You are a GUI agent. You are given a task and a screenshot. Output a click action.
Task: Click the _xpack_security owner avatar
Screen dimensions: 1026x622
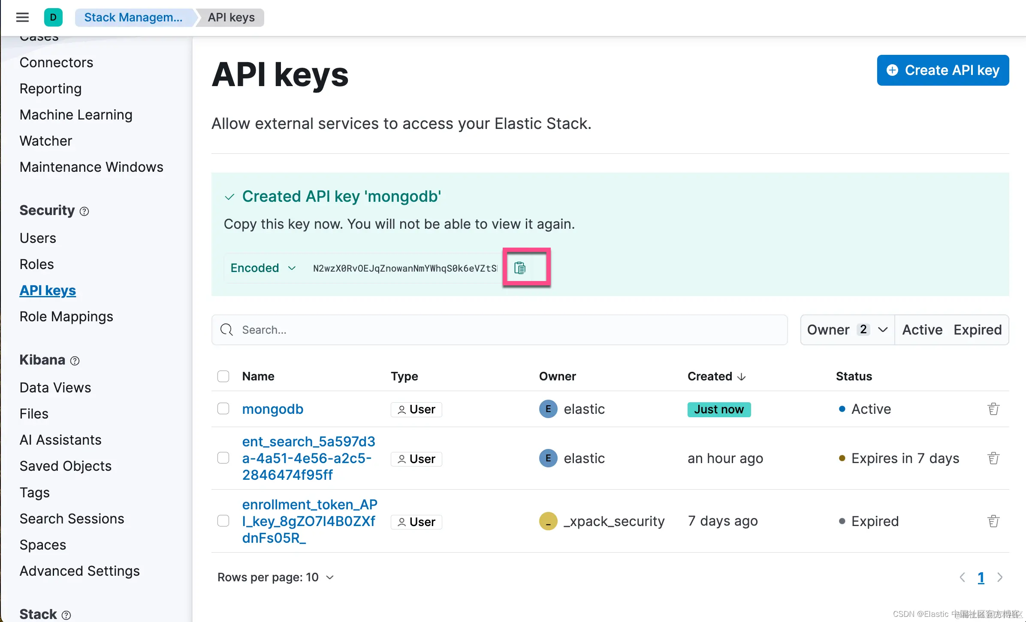point(548,521)
